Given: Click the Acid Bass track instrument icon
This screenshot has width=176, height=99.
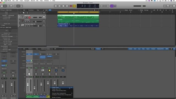Looking at the screenshot, I should [x=23, y=21].
